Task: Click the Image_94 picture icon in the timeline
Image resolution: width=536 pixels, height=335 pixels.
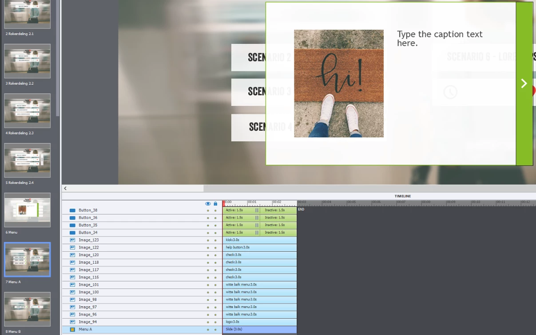Action: 72,322
